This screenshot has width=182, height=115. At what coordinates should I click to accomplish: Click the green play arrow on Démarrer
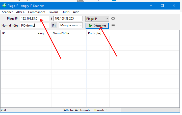[91, 26]
